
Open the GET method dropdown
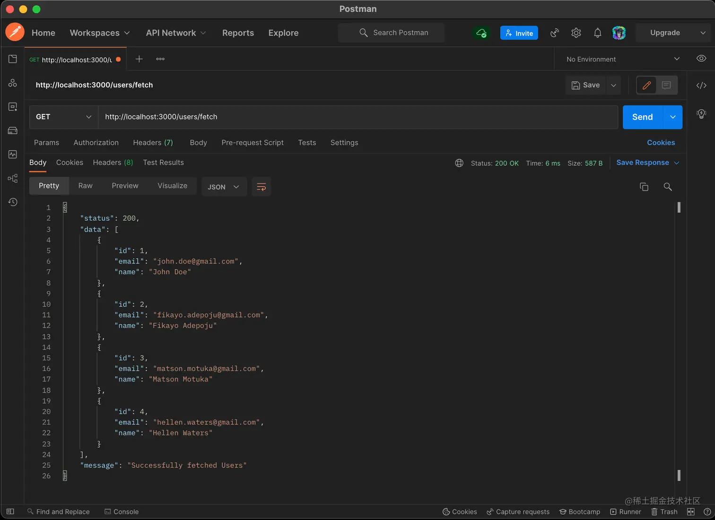coord(63,117)
